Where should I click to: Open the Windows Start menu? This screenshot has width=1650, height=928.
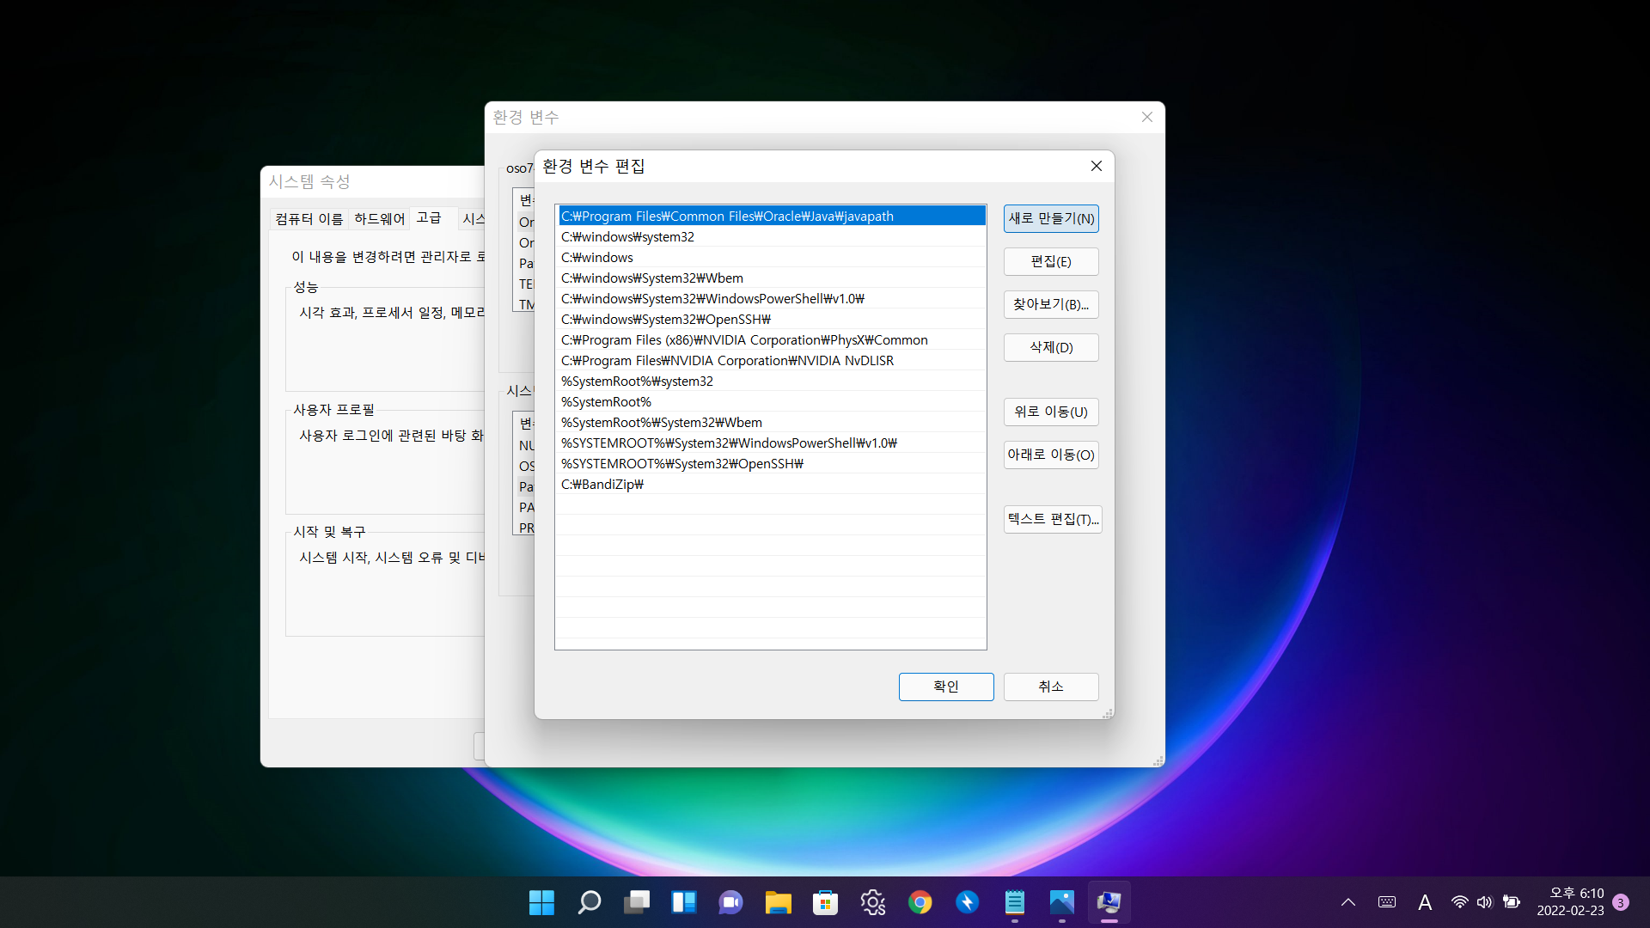tap(541, 902)
